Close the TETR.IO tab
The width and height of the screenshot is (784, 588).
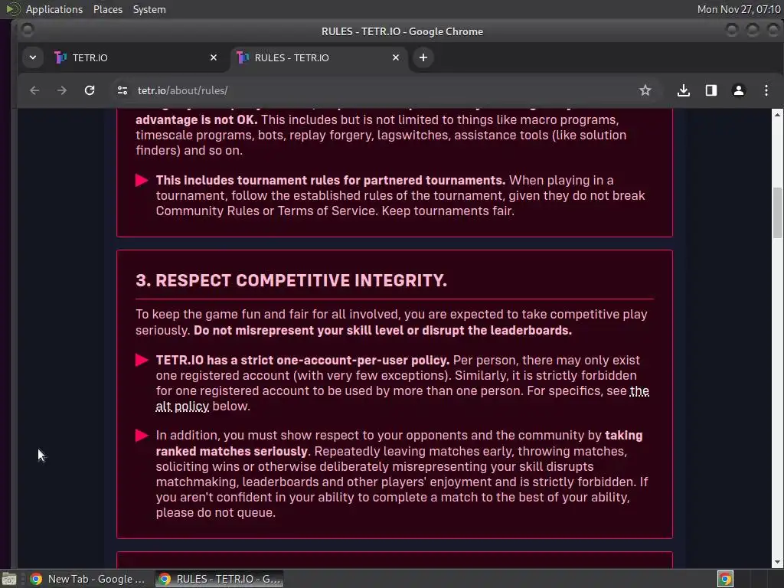(x=214, y=57)
